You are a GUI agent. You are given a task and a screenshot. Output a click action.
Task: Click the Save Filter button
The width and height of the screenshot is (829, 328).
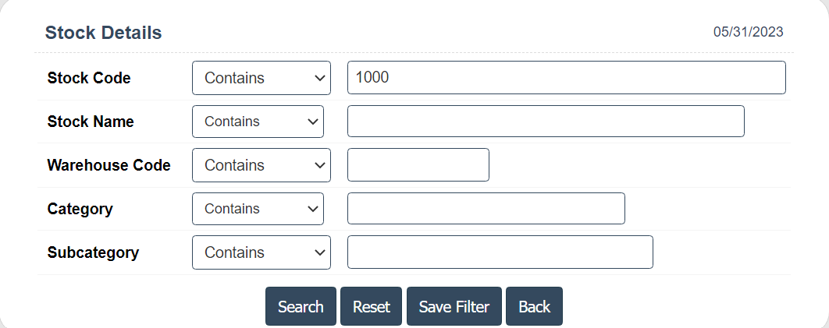[x=454, y=306]
